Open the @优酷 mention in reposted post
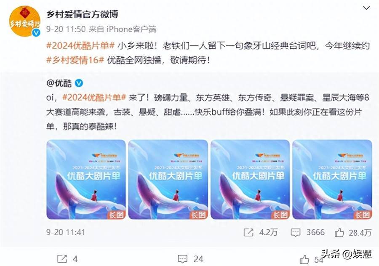Viewport: 379px width, 266px height. [x=59, y=83]
